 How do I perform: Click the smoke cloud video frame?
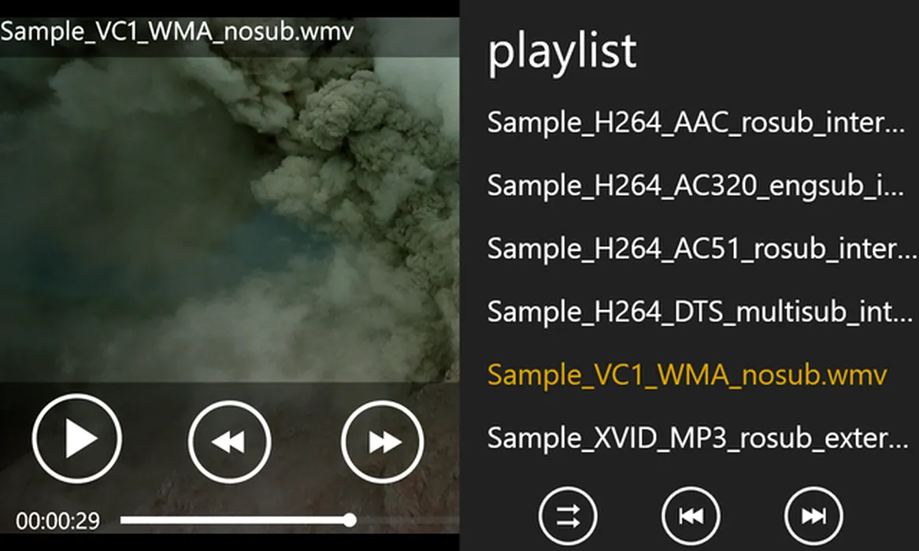(230, 220)
